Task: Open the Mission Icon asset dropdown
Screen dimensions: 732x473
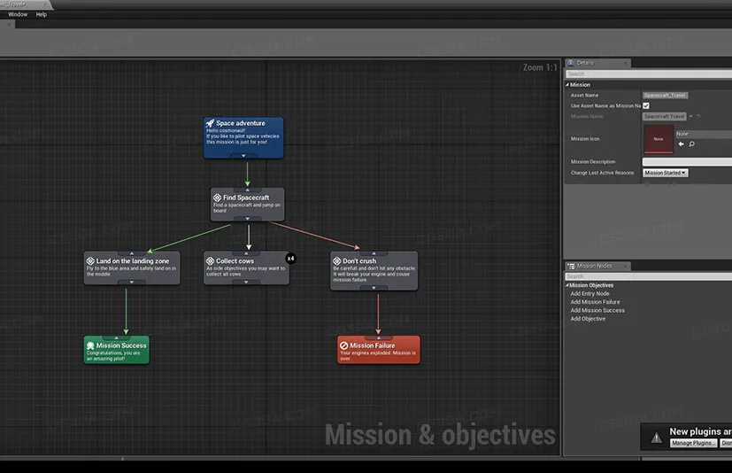Action: [x=704, y=134]
